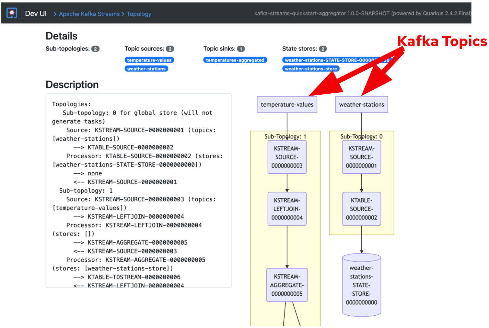Image resolution: width=489 pixels, height=328 pixels.
Task: Select the temperatures-aggregated topic sink badge
Action: click(x=235, y=60)
